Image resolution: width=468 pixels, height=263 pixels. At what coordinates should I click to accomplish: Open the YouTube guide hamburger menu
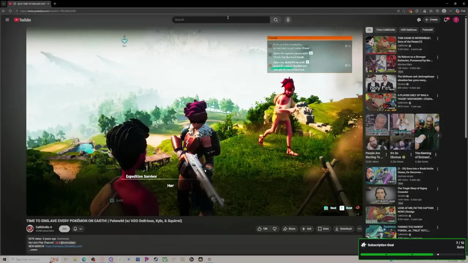point(7,20)
